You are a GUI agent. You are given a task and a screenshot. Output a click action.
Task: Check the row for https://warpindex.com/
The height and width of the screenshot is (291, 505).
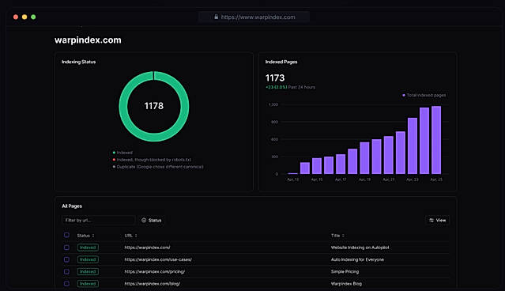[66, 248]
